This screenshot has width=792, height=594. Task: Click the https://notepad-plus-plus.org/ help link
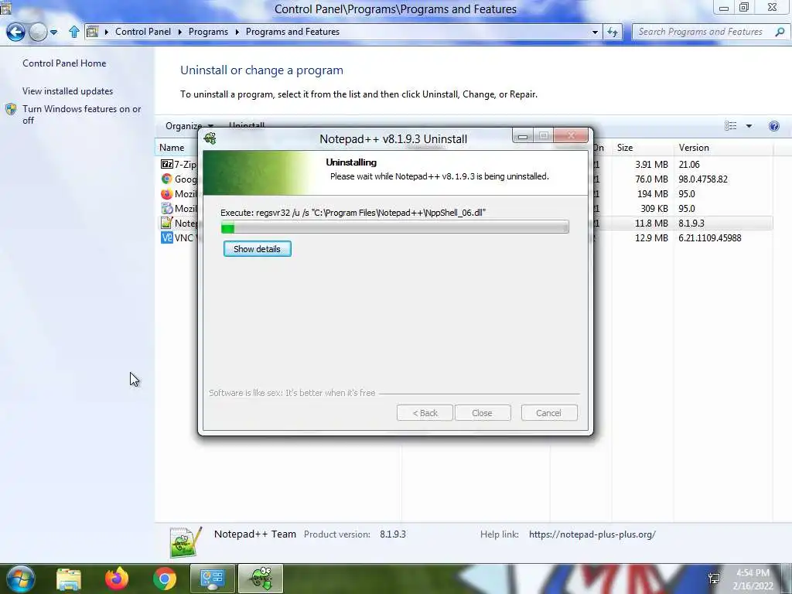[x=592, y=534]
